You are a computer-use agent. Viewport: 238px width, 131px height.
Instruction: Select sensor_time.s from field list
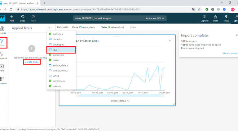coord(61,71)
